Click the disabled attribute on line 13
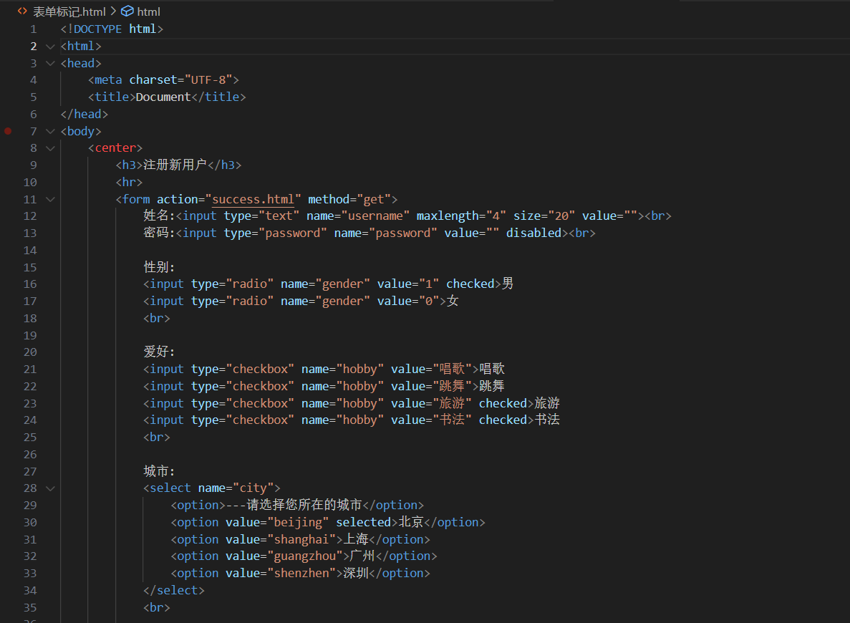 point(534,233)
